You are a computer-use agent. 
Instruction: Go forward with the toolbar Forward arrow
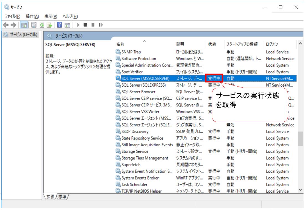coord(13,25)
